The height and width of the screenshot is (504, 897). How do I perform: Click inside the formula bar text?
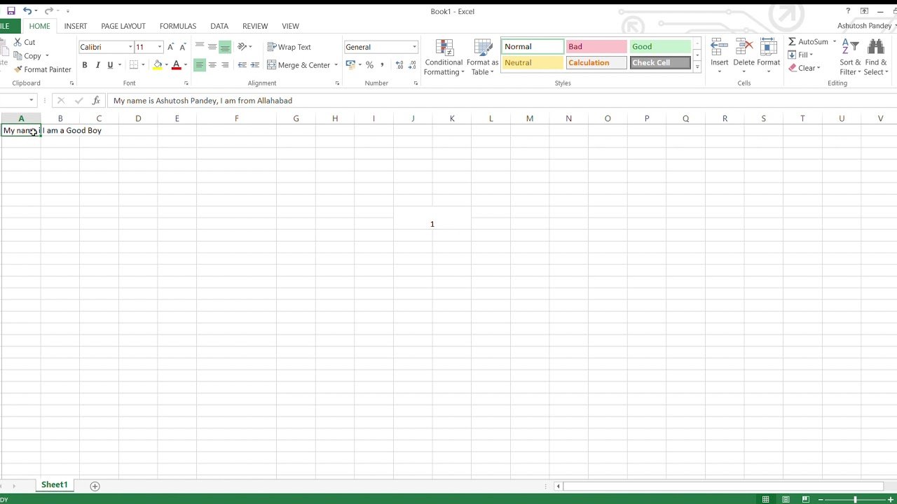coord(203,101)
